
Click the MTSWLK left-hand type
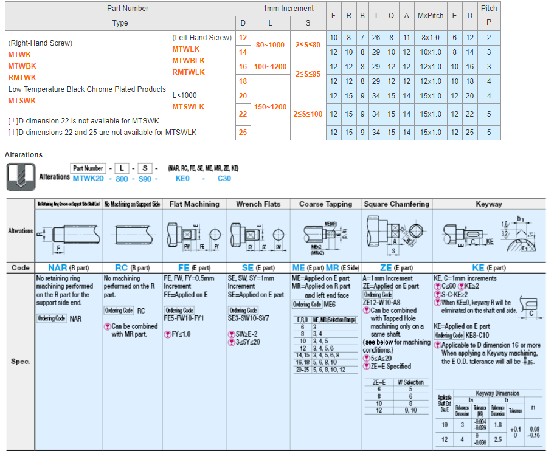coord(189,107)
